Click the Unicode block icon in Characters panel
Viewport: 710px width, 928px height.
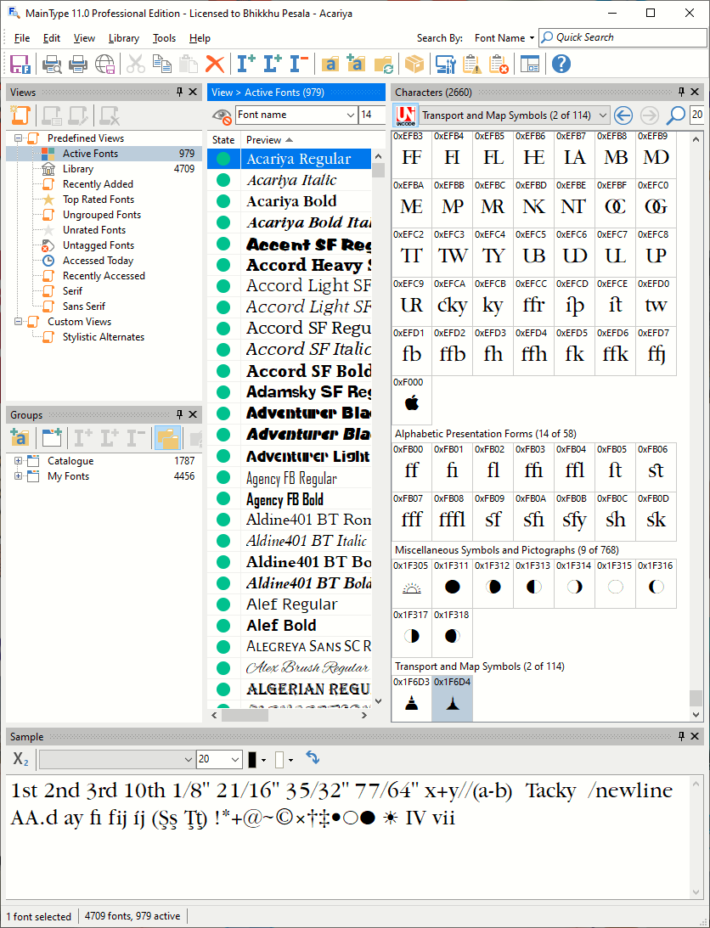click(406, 115)
